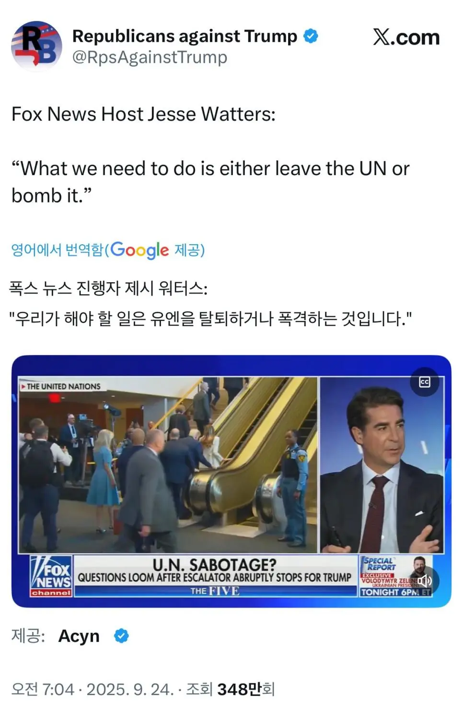Click the Korean translated tweet text
This screenshot has height=714, width=463.
[210, 303]
